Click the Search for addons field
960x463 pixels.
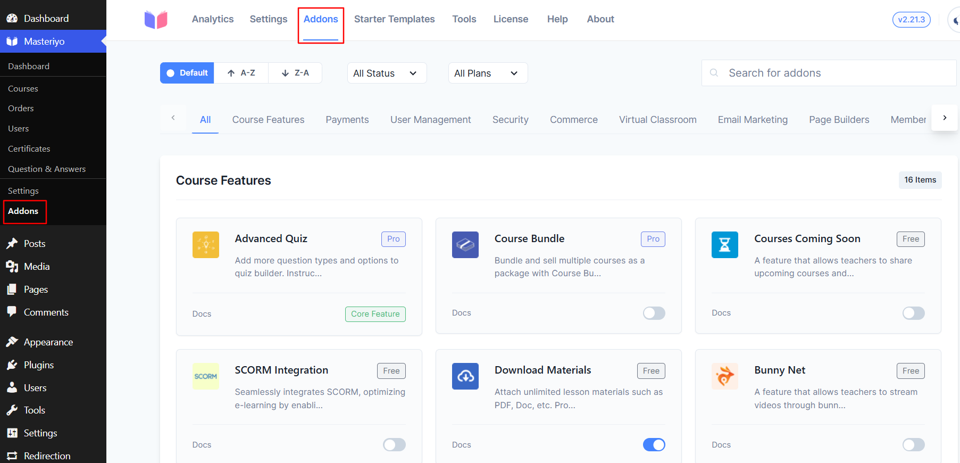pos(829,73)
